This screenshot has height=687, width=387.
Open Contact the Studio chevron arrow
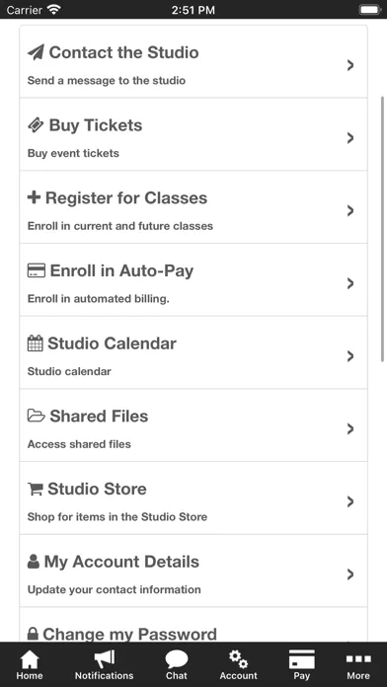[350, 65]
